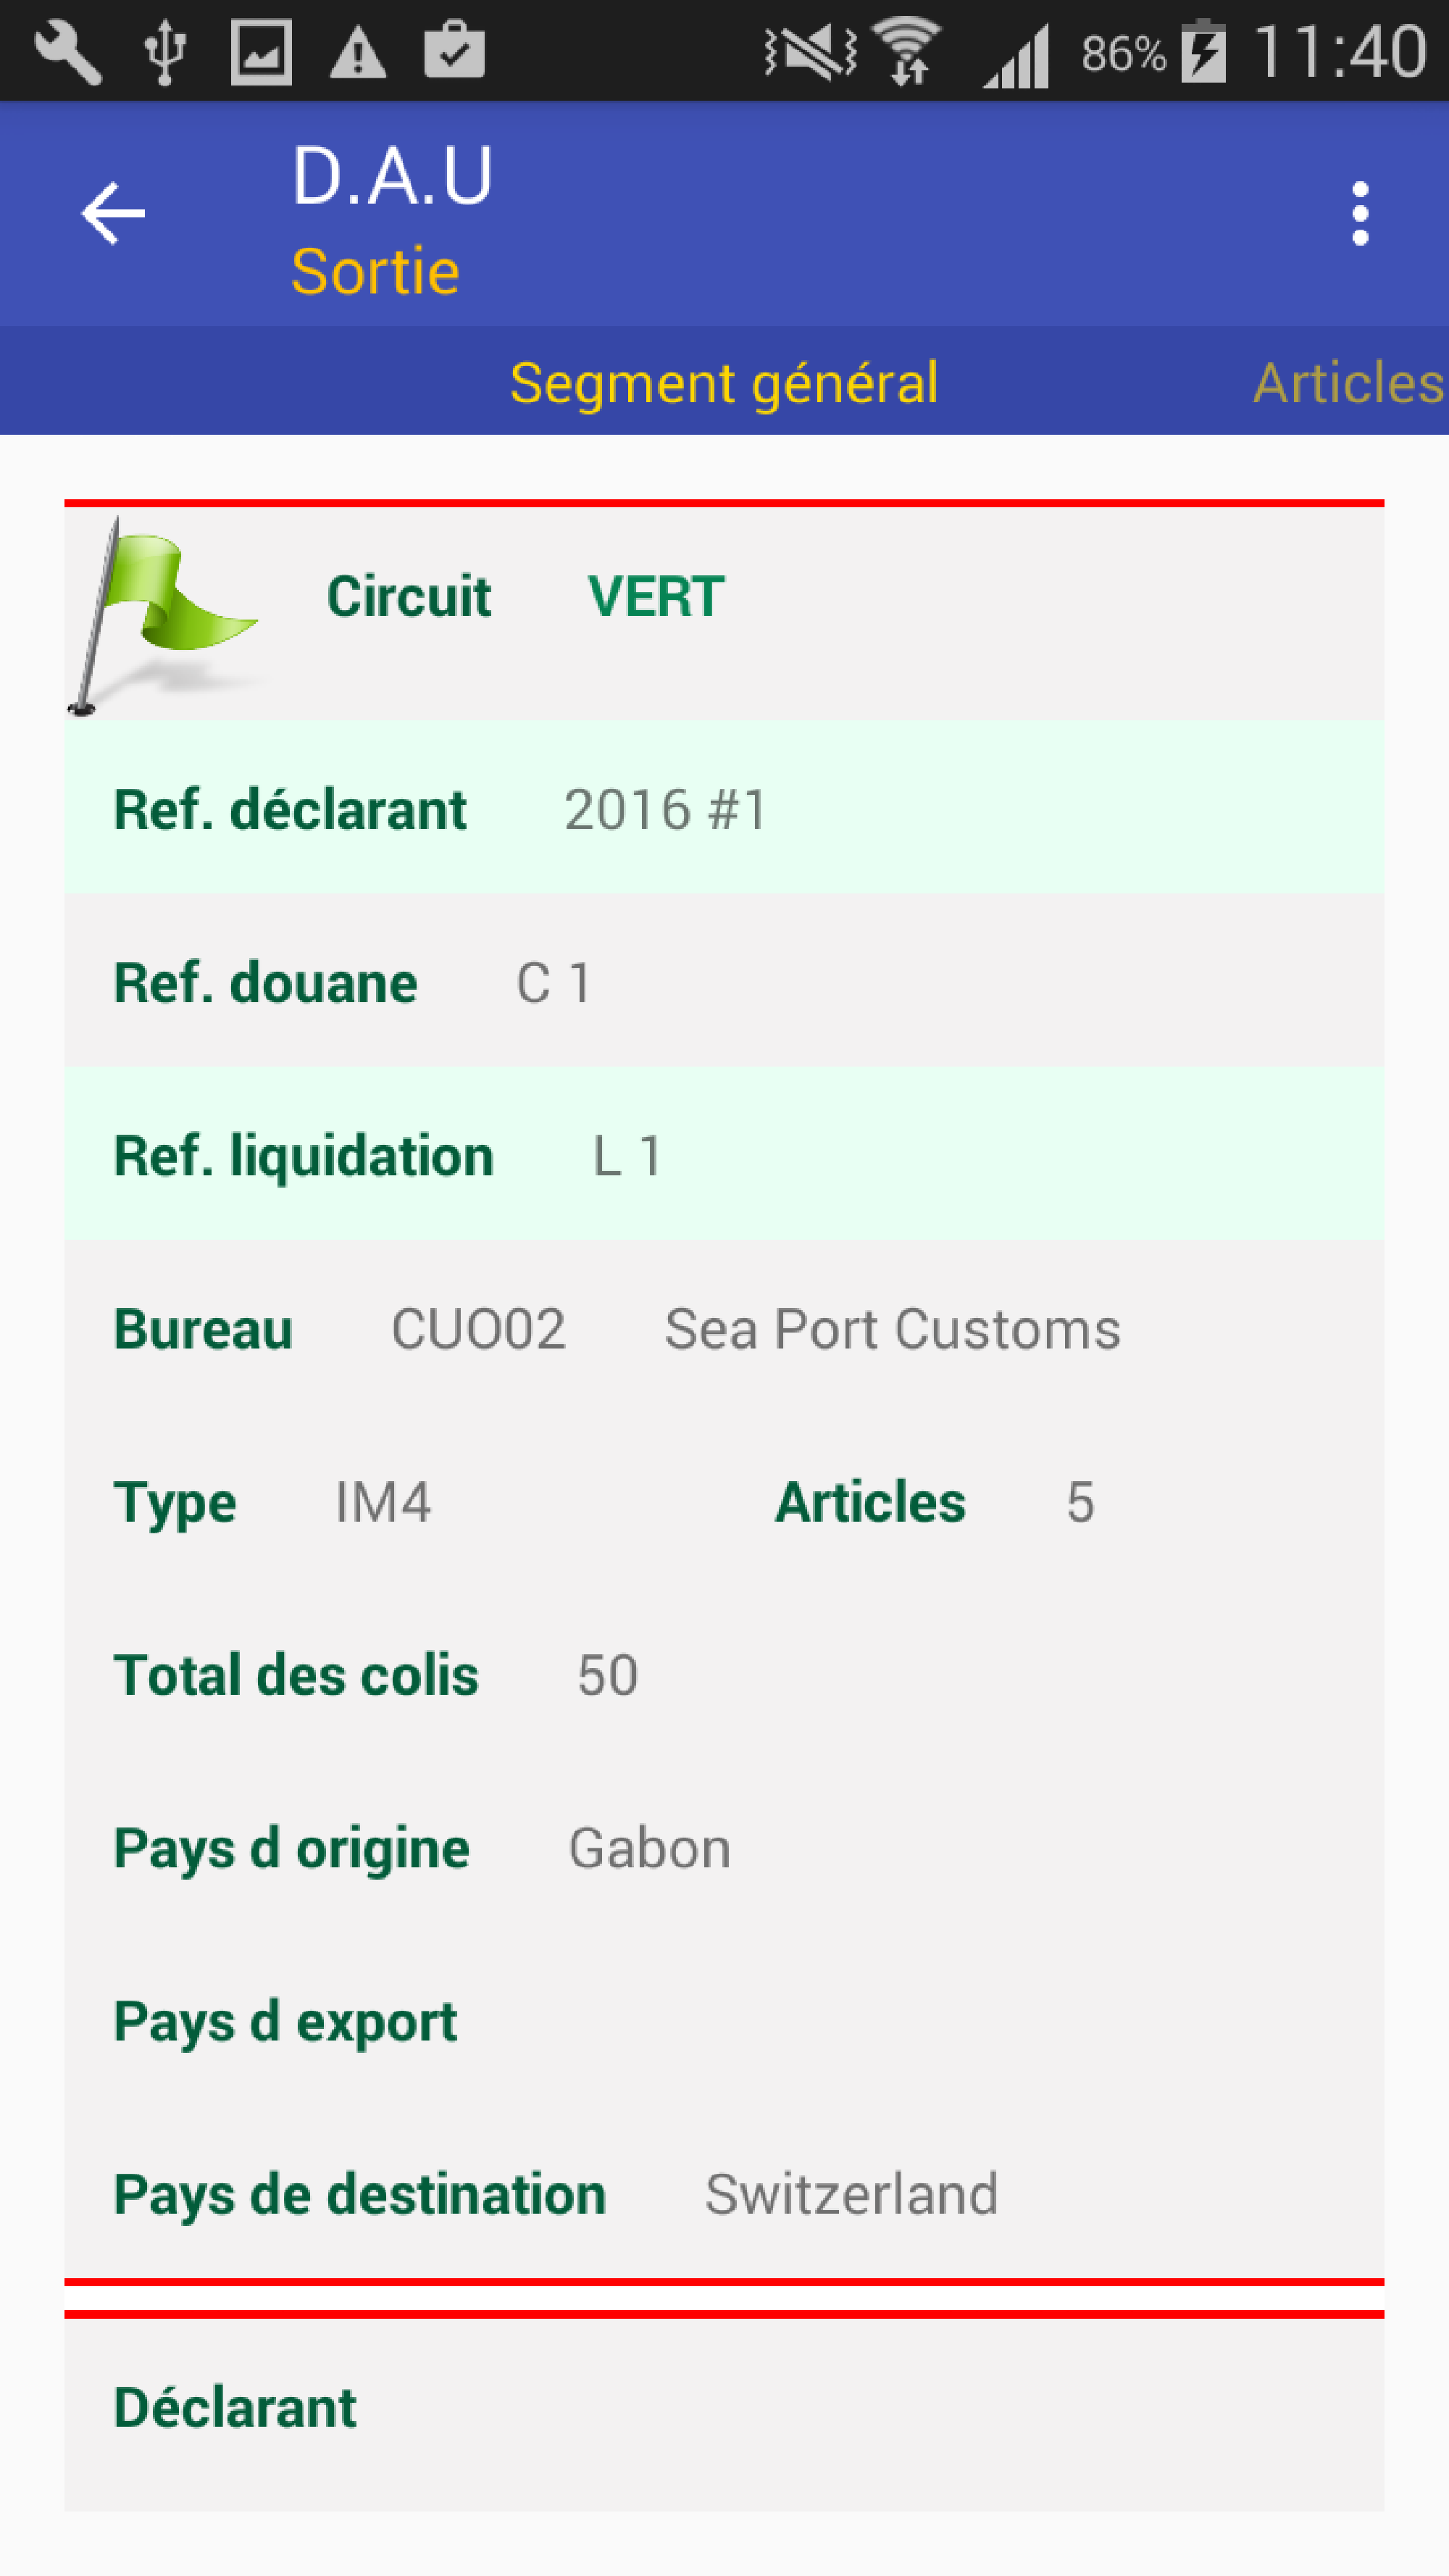Tap the green circuit flag icon
Image resolution: width=1449 pixels, height=2576 pixels.
click(163, 616)
